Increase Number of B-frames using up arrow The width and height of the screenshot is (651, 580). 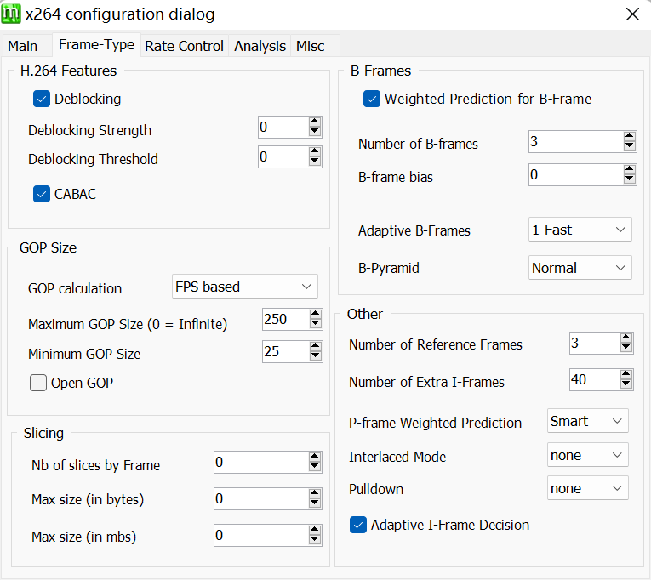coord(630,136)
